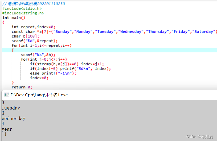Click the strcmp(b,a[j]) condition line

(67, 64)
